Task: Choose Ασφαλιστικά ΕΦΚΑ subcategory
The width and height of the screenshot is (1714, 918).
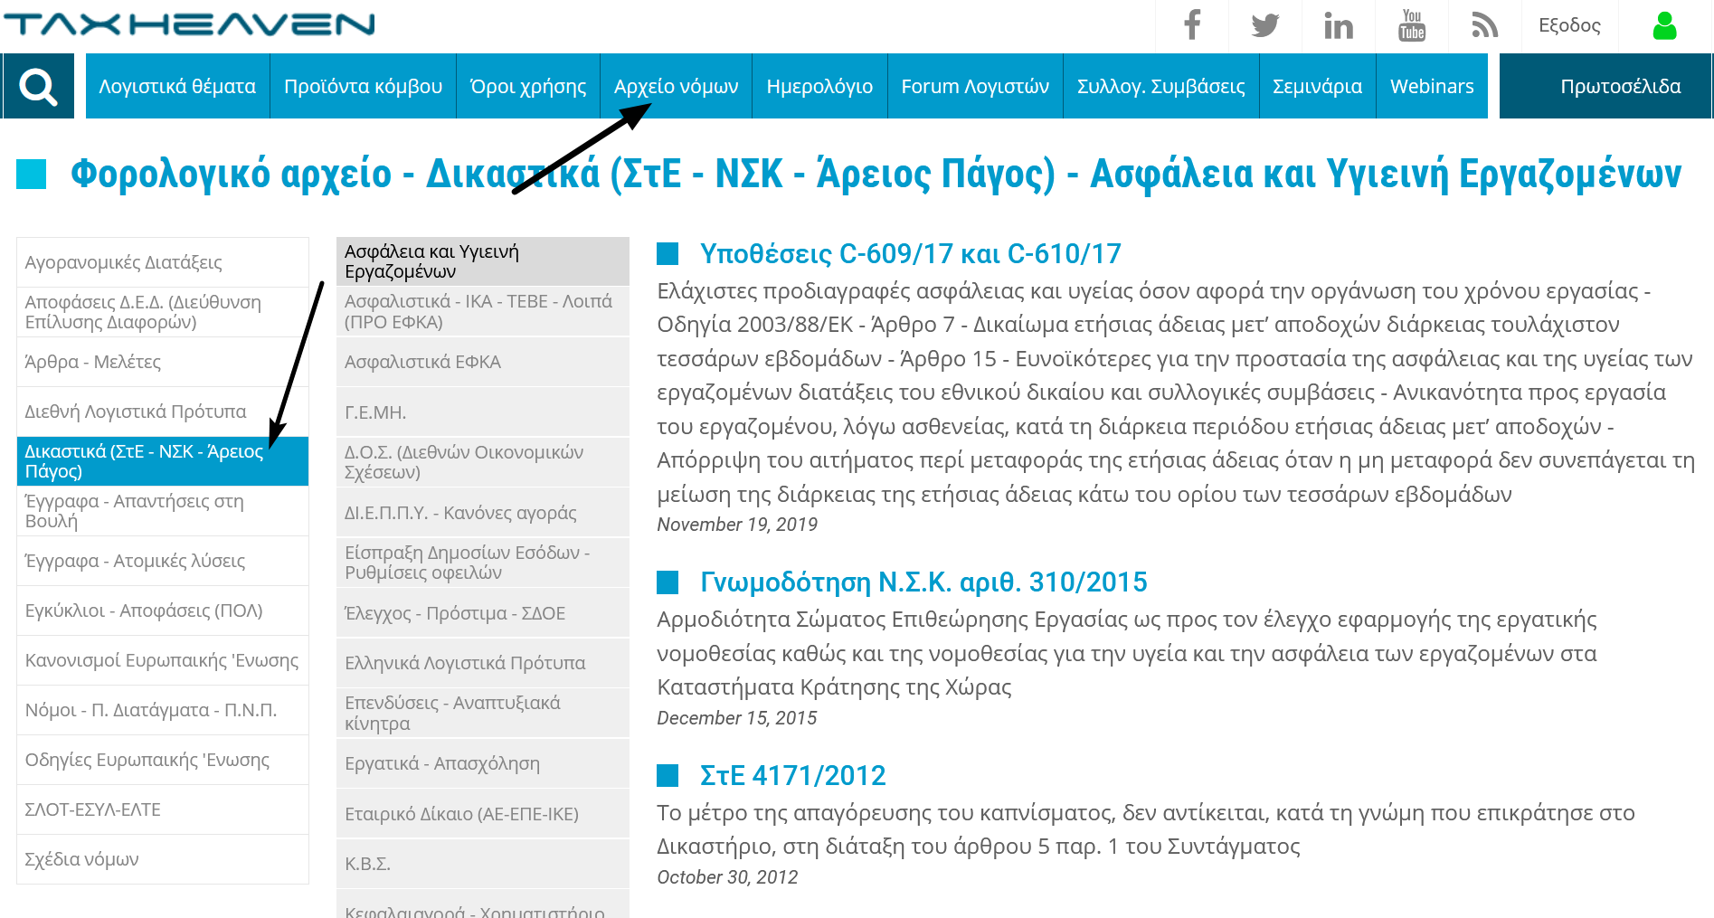Action: pos(422,362)
